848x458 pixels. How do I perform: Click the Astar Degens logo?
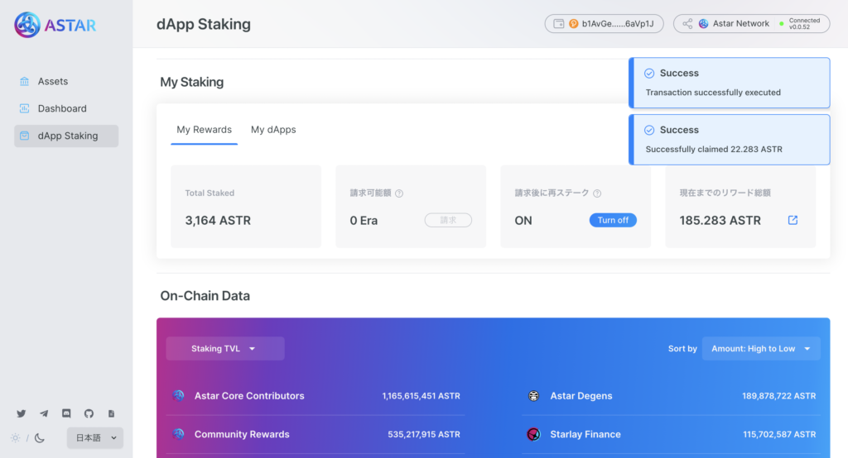click(534, 396)
